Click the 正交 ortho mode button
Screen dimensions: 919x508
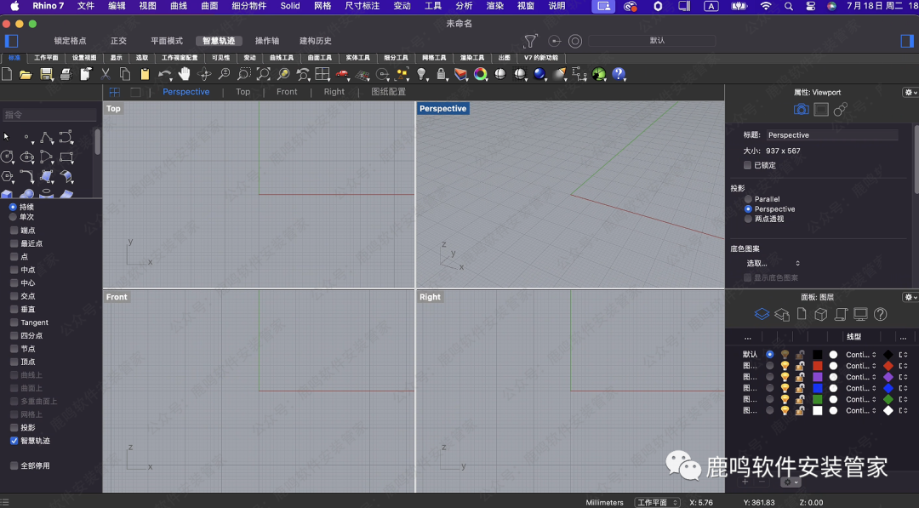pyautogui.click(x=118, y=41)
